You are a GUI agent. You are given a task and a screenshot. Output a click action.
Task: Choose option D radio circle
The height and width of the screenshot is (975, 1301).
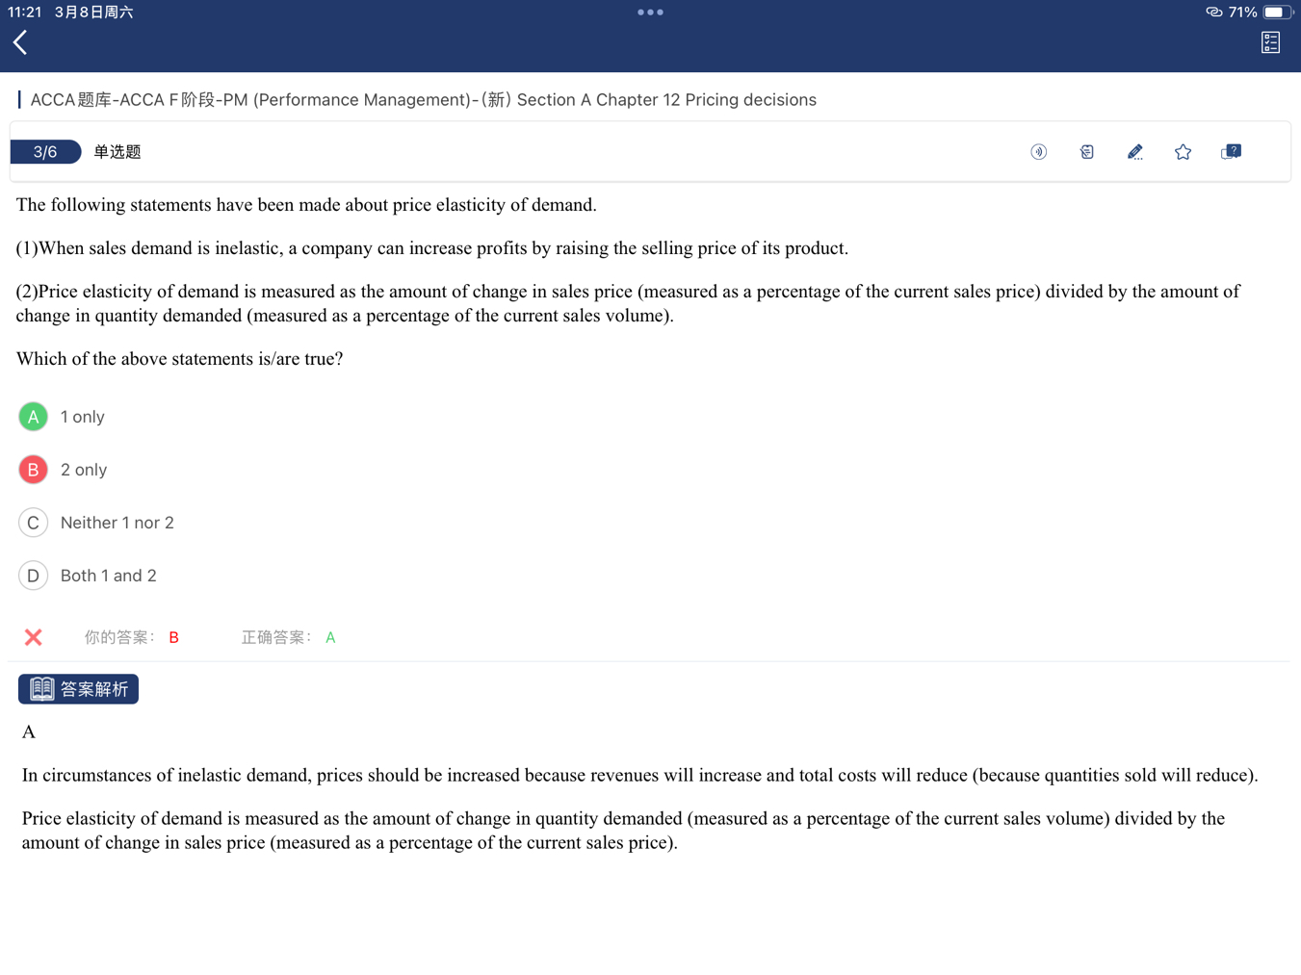tap(34, 576)
